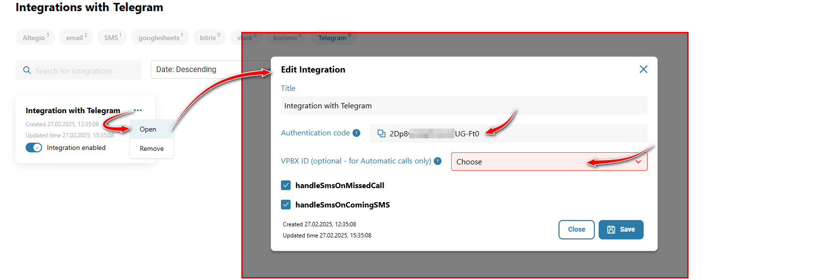Select Open from the context menu

pos(151,129)
